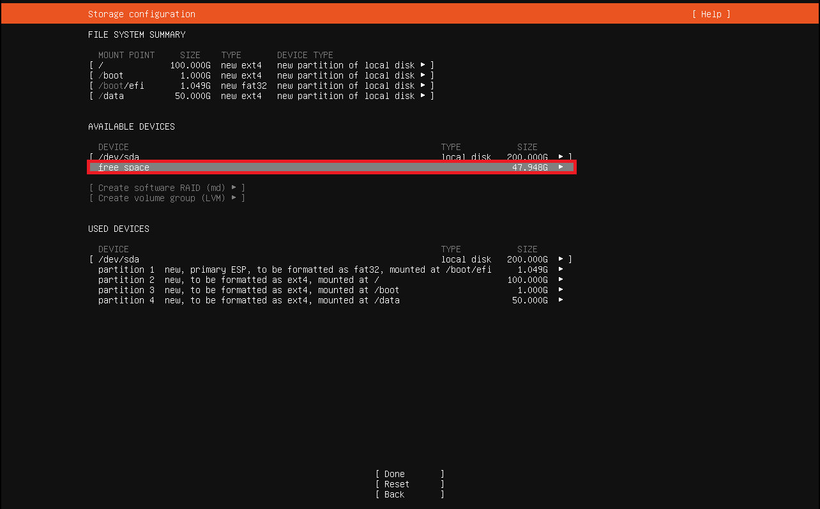Expand arrow for free space 47.948G
This screenshot has height=509, width=820.
(x=561, y=167)
